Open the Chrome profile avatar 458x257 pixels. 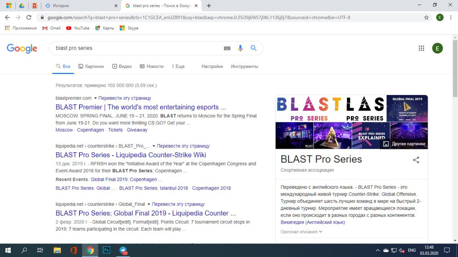[440, 17]
